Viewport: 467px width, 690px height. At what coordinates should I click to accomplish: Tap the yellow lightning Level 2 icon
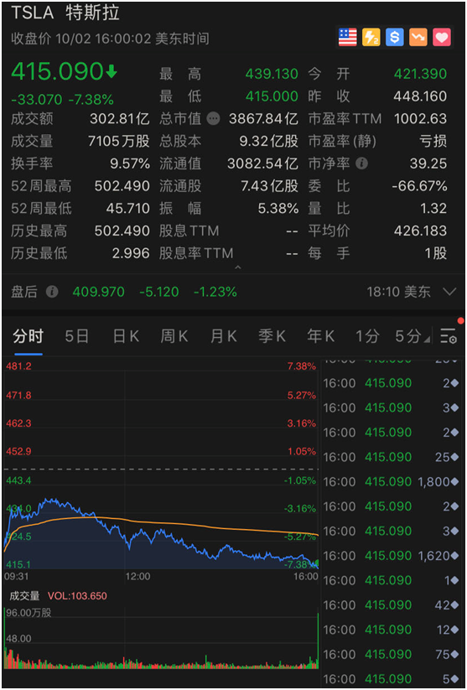(x=371, y=38)
